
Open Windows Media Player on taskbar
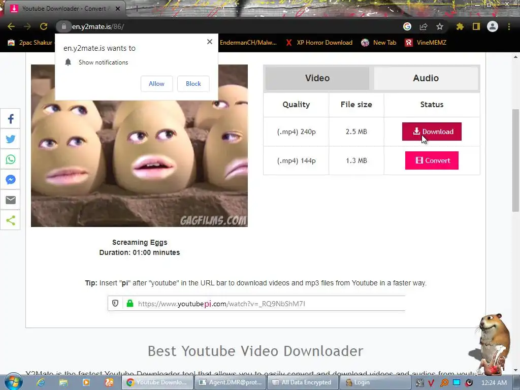click(86, 382)
